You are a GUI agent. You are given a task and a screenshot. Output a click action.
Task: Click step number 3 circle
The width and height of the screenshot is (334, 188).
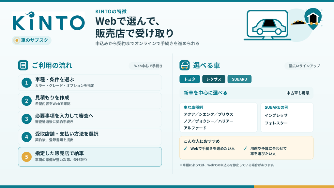pyautogui.click(x=27, y=119)
